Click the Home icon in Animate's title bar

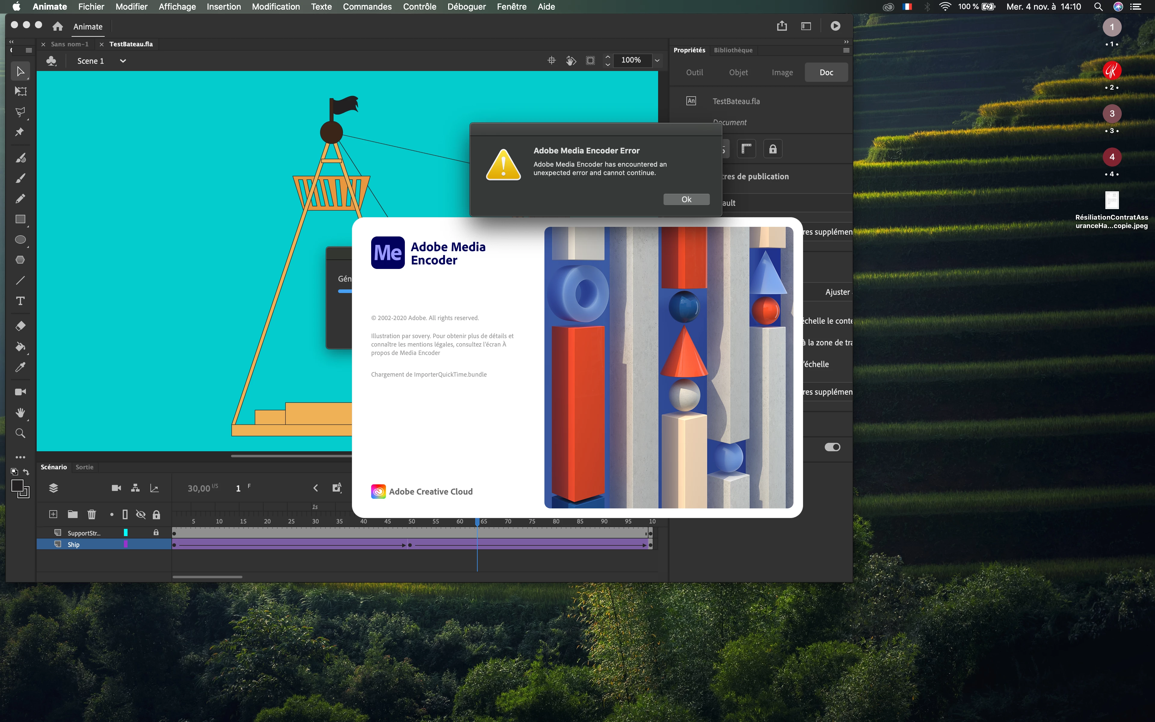click(58, 26)
